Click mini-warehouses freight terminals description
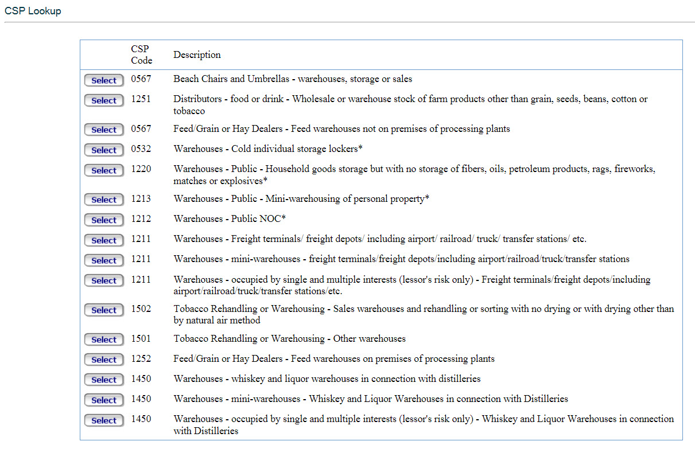 (401, 259)
